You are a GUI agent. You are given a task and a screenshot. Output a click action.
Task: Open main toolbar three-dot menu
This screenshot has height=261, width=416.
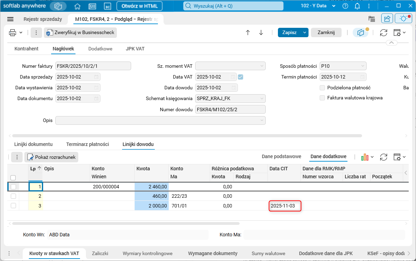(x=36, y=33)
